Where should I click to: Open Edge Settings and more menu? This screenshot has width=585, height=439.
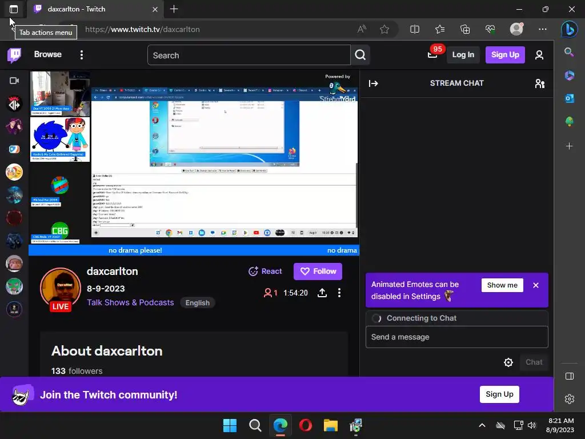click(x=543, y=29)
